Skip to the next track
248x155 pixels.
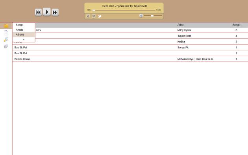(x=55, y=12)
